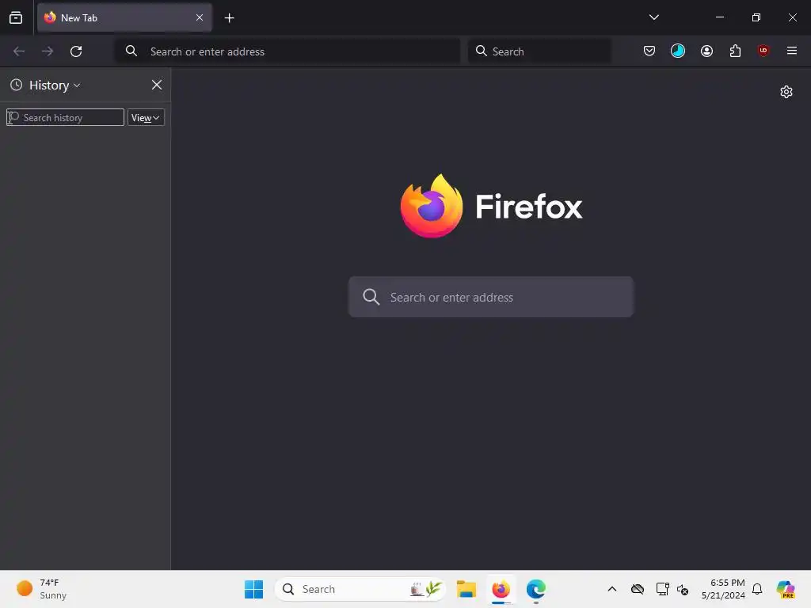This screenshot has width=811, height=608.
Task: Close the New Tab tab
Action: pos(199,17)
